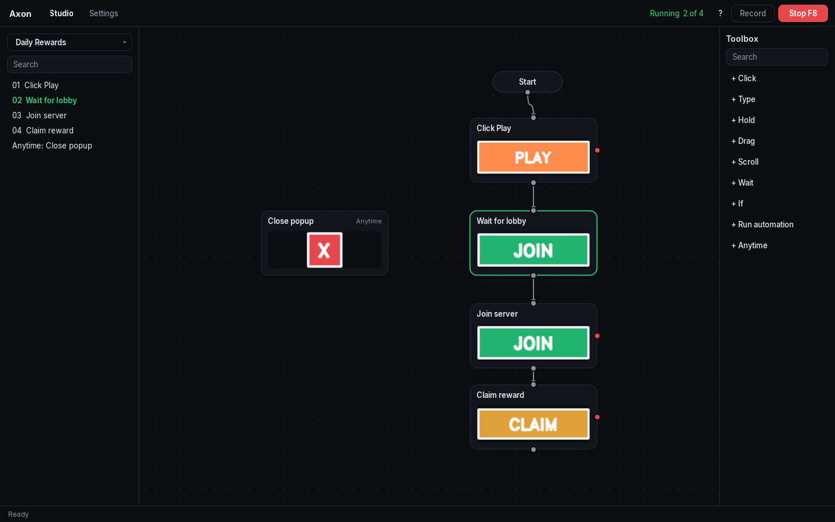Focus the Toolbox Search field

pos(777,57)
